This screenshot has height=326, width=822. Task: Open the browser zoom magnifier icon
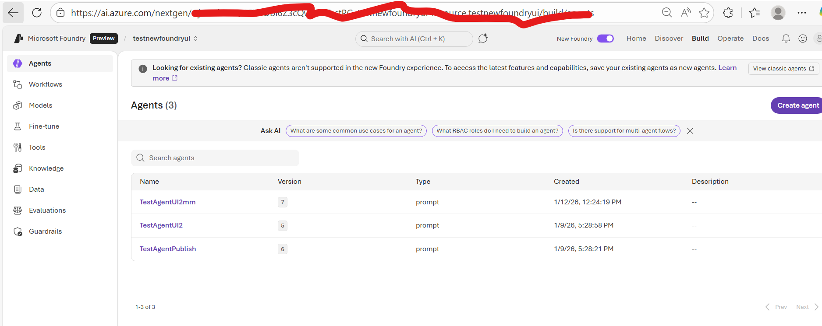coord(667,13)
